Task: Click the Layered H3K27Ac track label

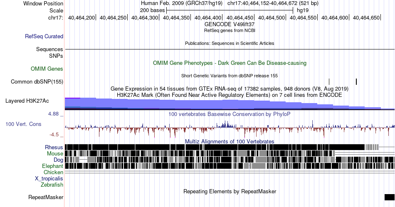Action: click(27, 101)
